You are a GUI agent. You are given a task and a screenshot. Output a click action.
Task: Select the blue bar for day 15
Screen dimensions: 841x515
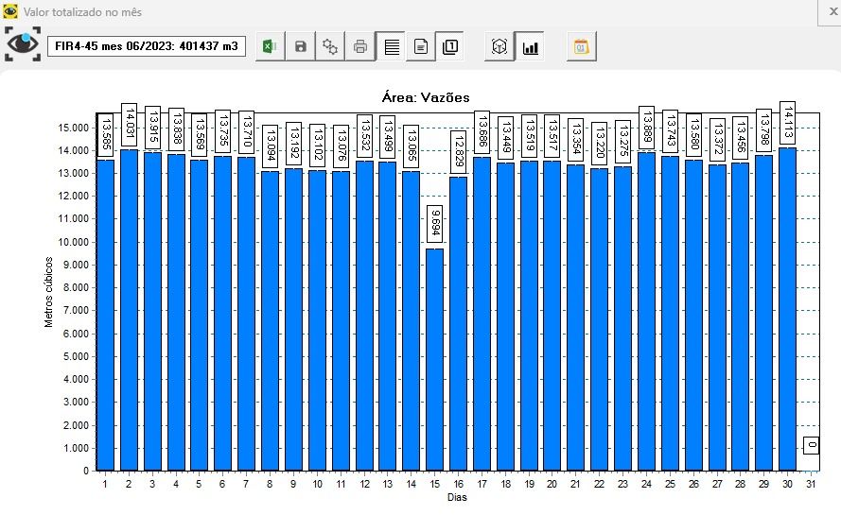point(434,359)
